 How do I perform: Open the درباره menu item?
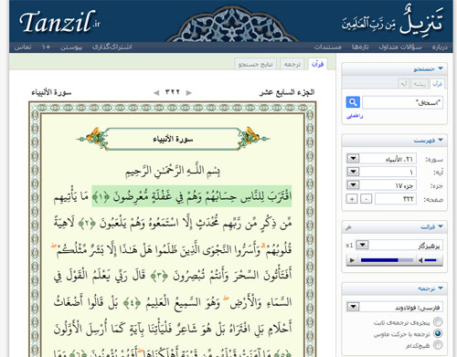coord(440,47)
